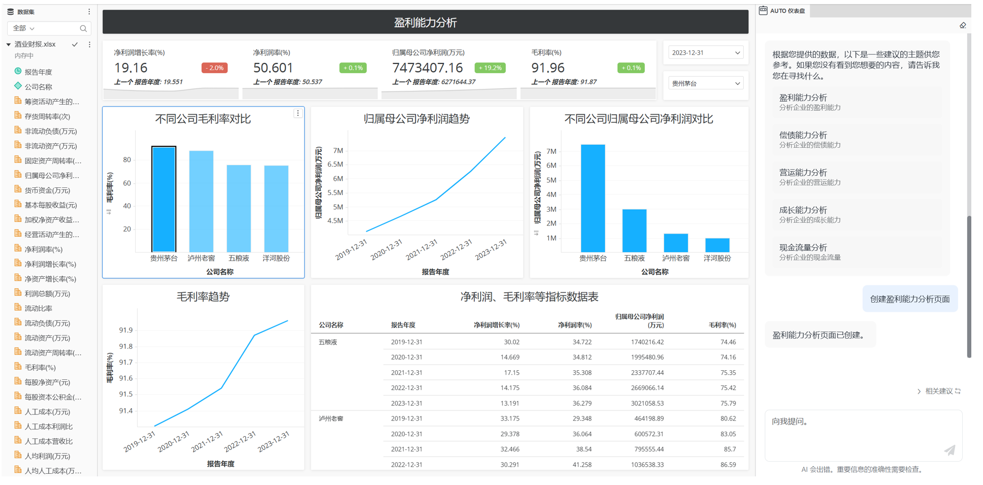The image size is (983, 485).
Task: Open the 贵州茅台 company dropdown
Action: tap(706, 83)
